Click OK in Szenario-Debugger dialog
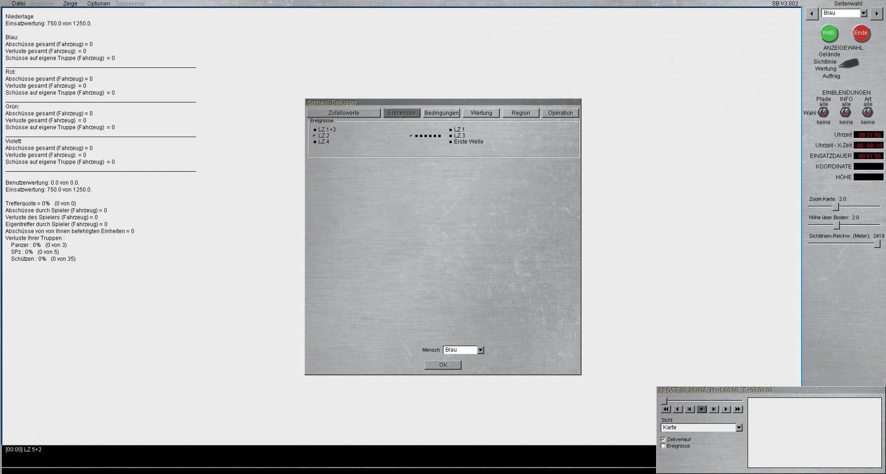Screen dimensions: 886x474 pos(443,365)
